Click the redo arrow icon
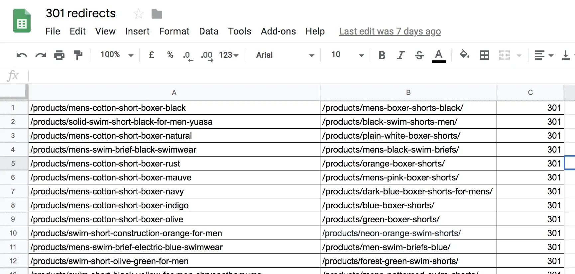 click(41, 55)
